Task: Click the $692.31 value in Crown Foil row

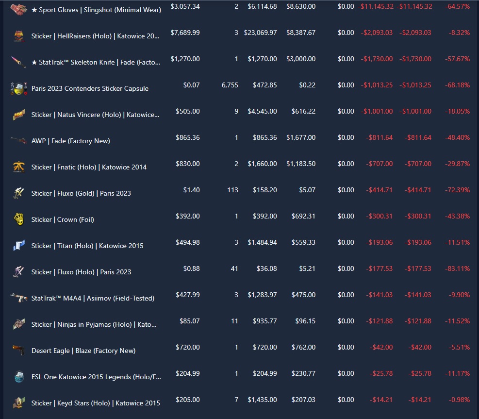Action: tap(303, 217)
